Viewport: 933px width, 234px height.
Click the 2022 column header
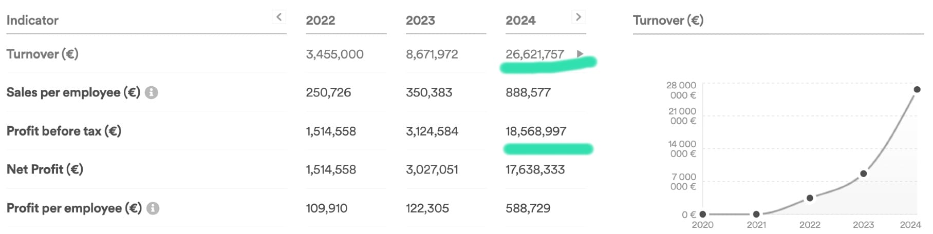click(x=320, y=21)
